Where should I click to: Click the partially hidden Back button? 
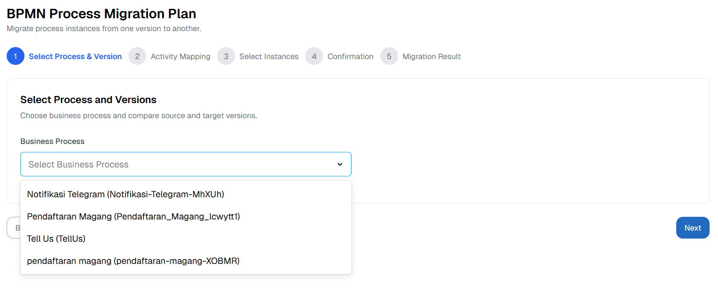(13, 228)
